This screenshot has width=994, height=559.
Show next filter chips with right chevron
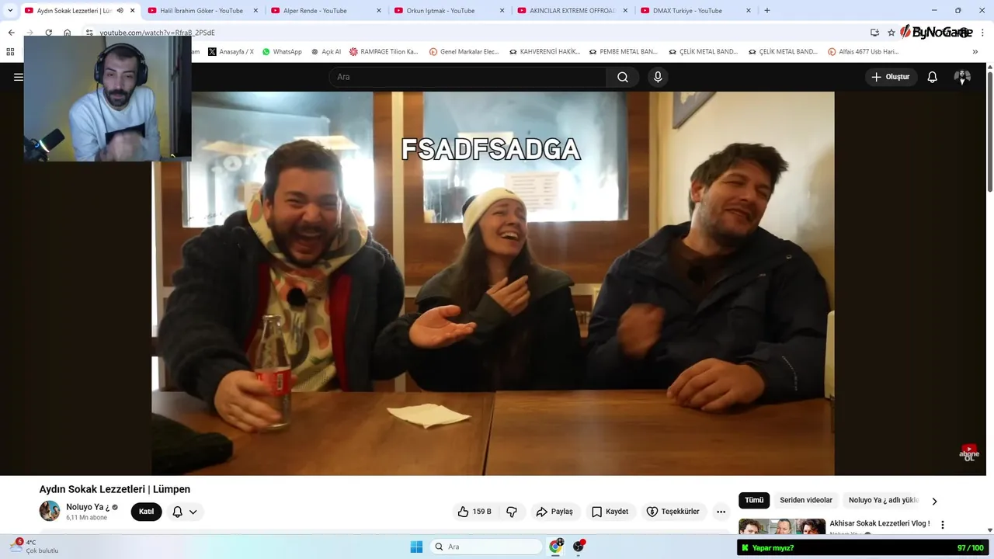934,502
